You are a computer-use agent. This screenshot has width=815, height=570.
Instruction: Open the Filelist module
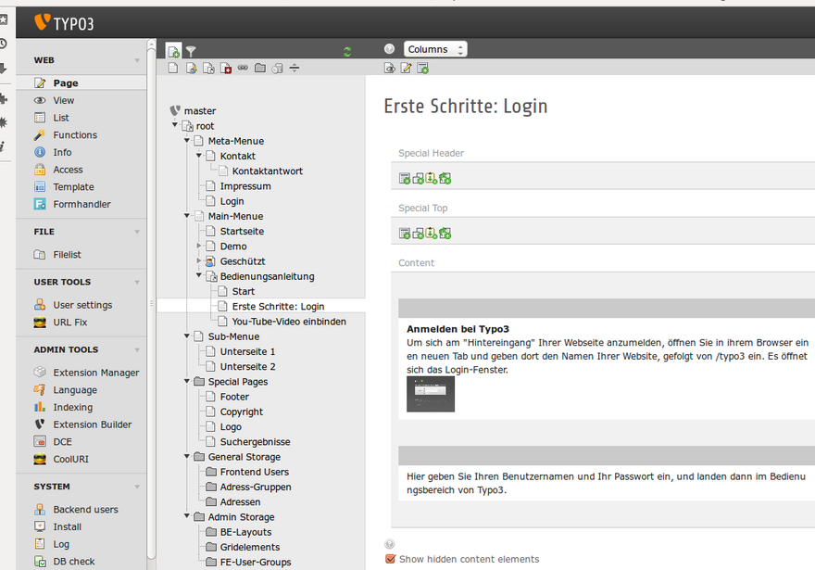click(x=67, y=254)
